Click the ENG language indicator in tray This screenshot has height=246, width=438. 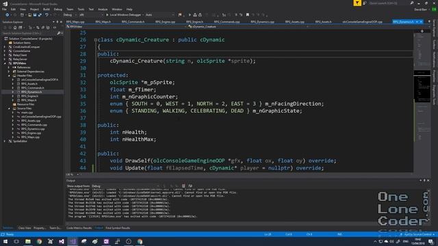pos(406,241)
